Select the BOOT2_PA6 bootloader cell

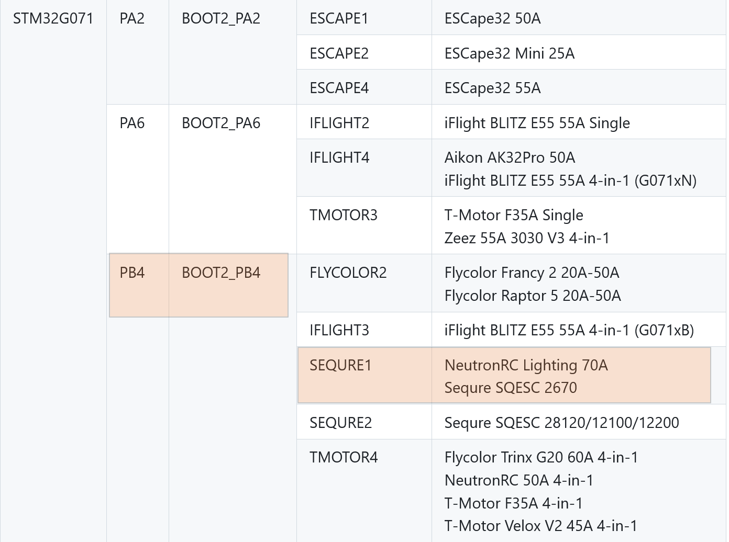tap(233, 179)
